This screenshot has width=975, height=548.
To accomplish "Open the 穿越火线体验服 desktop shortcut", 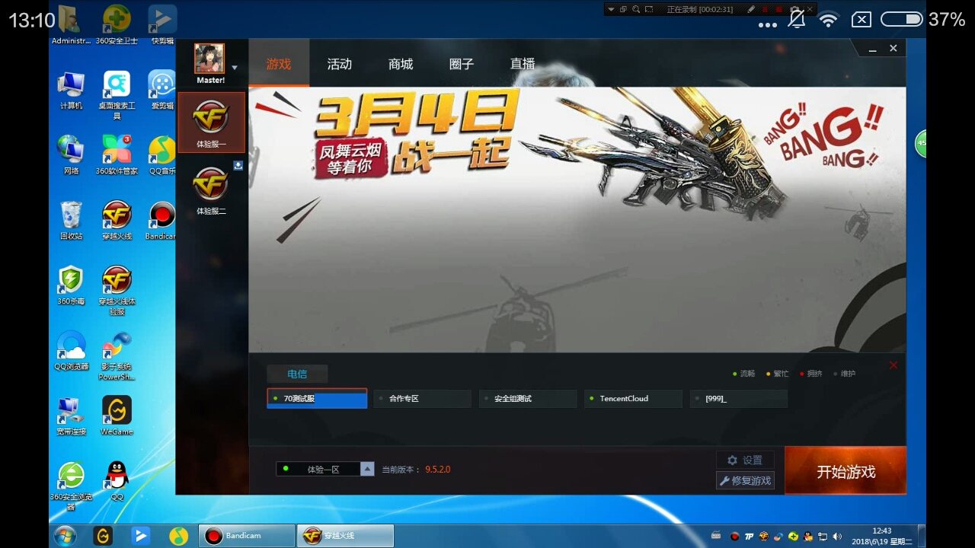I will (117, 290).
